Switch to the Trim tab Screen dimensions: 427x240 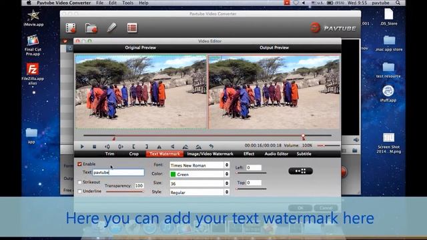[109, 154]
